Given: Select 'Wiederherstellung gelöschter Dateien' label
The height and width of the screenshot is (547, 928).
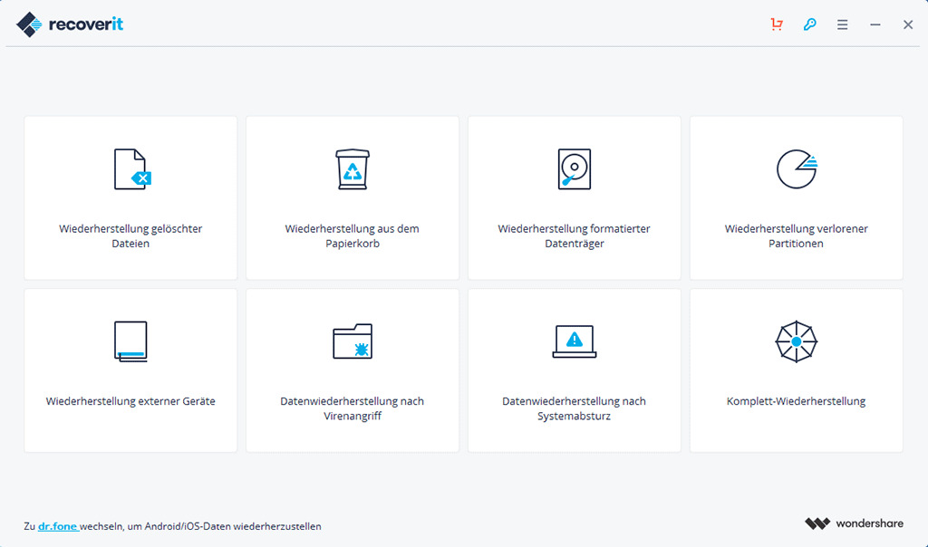Looking at the screenshot, I should click(x=130, y=236).
